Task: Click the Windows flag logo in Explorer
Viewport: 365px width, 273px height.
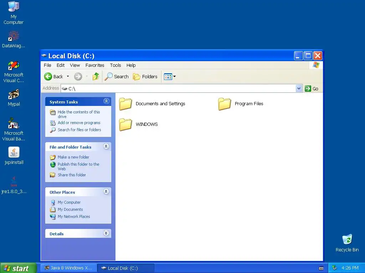Action: point(316,65)
